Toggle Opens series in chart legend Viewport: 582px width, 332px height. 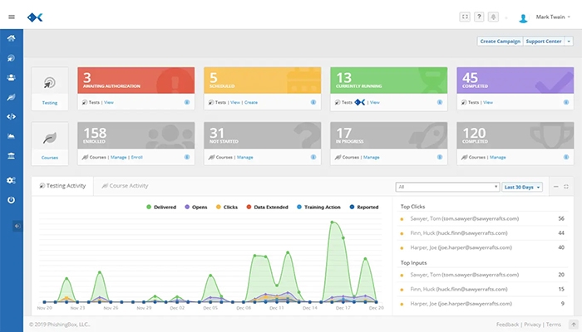pyautogui.click(x=196, y=207)
